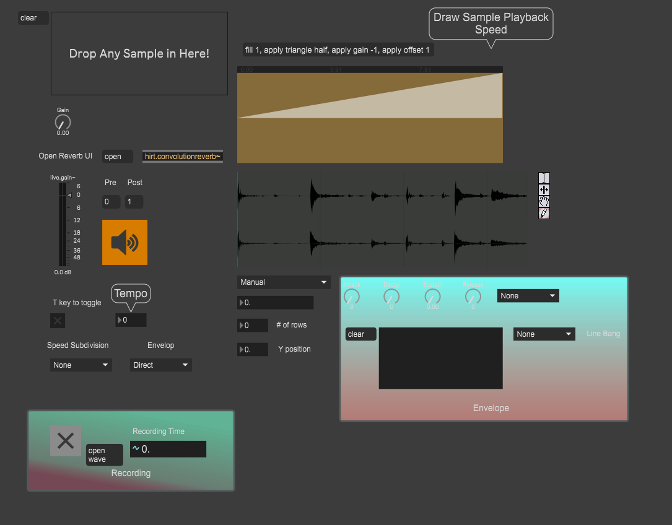Open the None dropdown beside Line Bang
Screen dimensions: 672x525
(544, 334)
